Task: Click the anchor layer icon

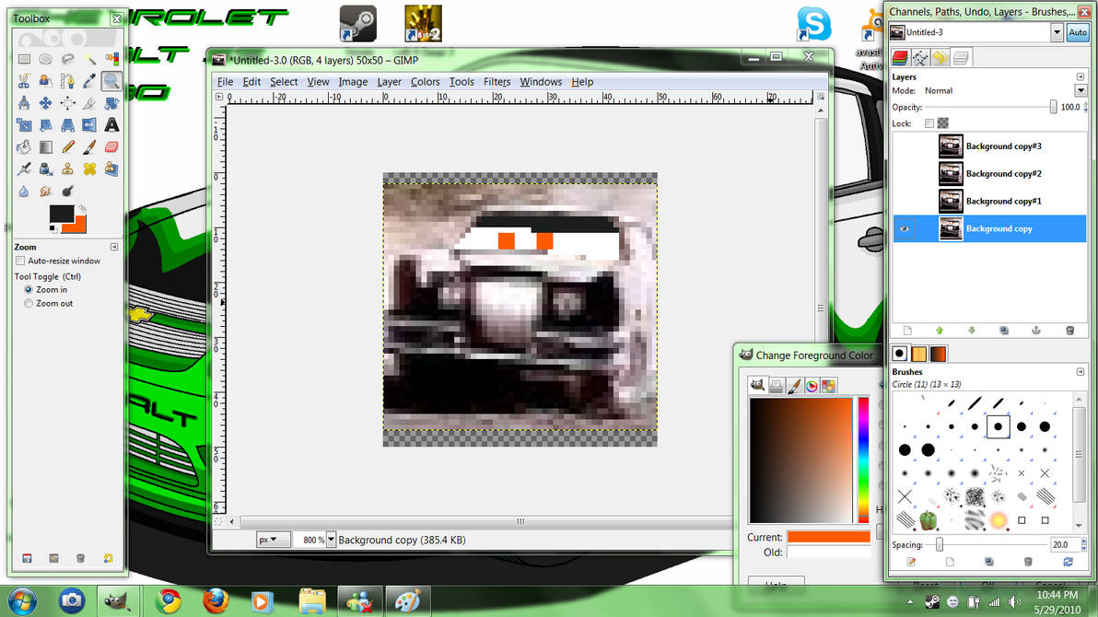Action: [1036, 331]
